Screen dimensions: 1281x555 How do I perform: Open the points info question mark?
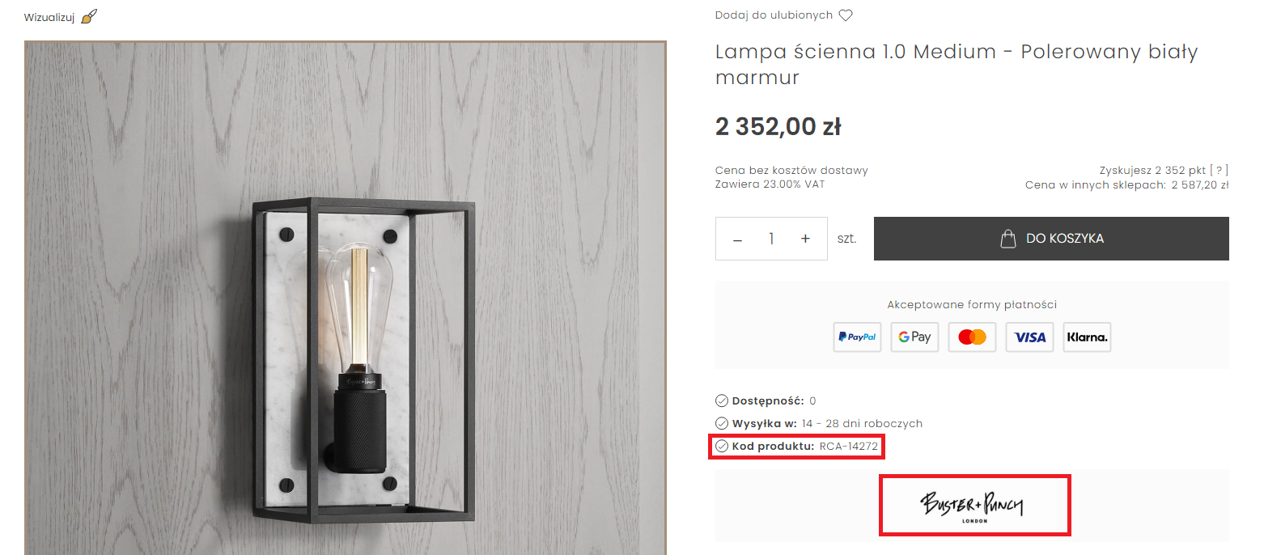[1219, 170]
